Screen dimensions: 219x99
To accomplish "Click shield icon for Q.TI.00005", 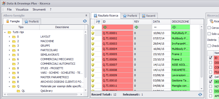I will coord(93,54).
